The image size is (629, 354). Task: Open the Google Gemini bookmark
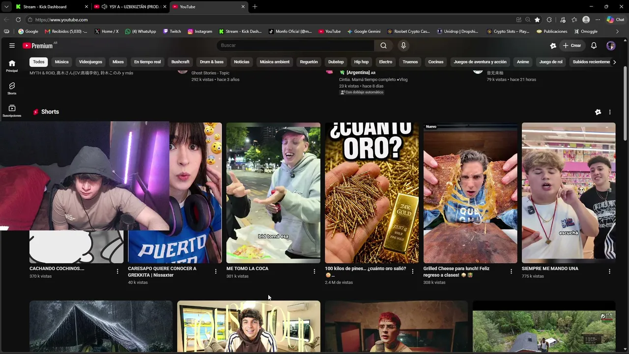tap(364, 31)
